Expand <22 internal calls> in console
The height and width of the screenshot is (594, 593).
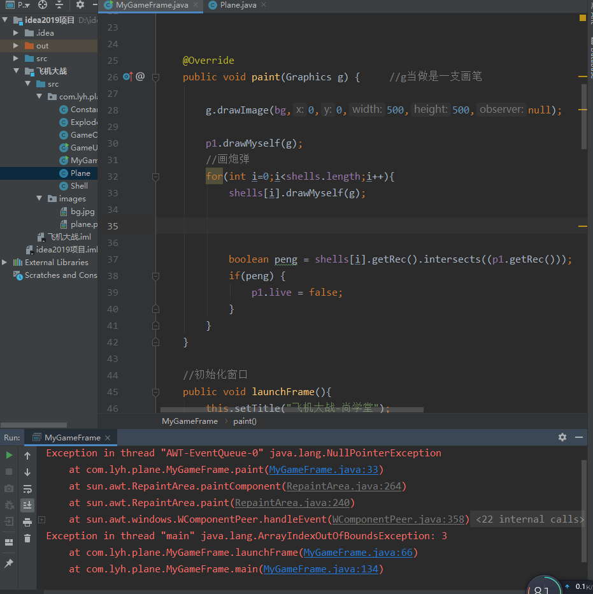pyautogui.click(x=529, y=519)
